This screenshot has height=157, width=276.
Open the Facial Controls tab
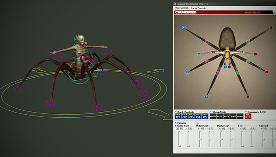(198, 8)
